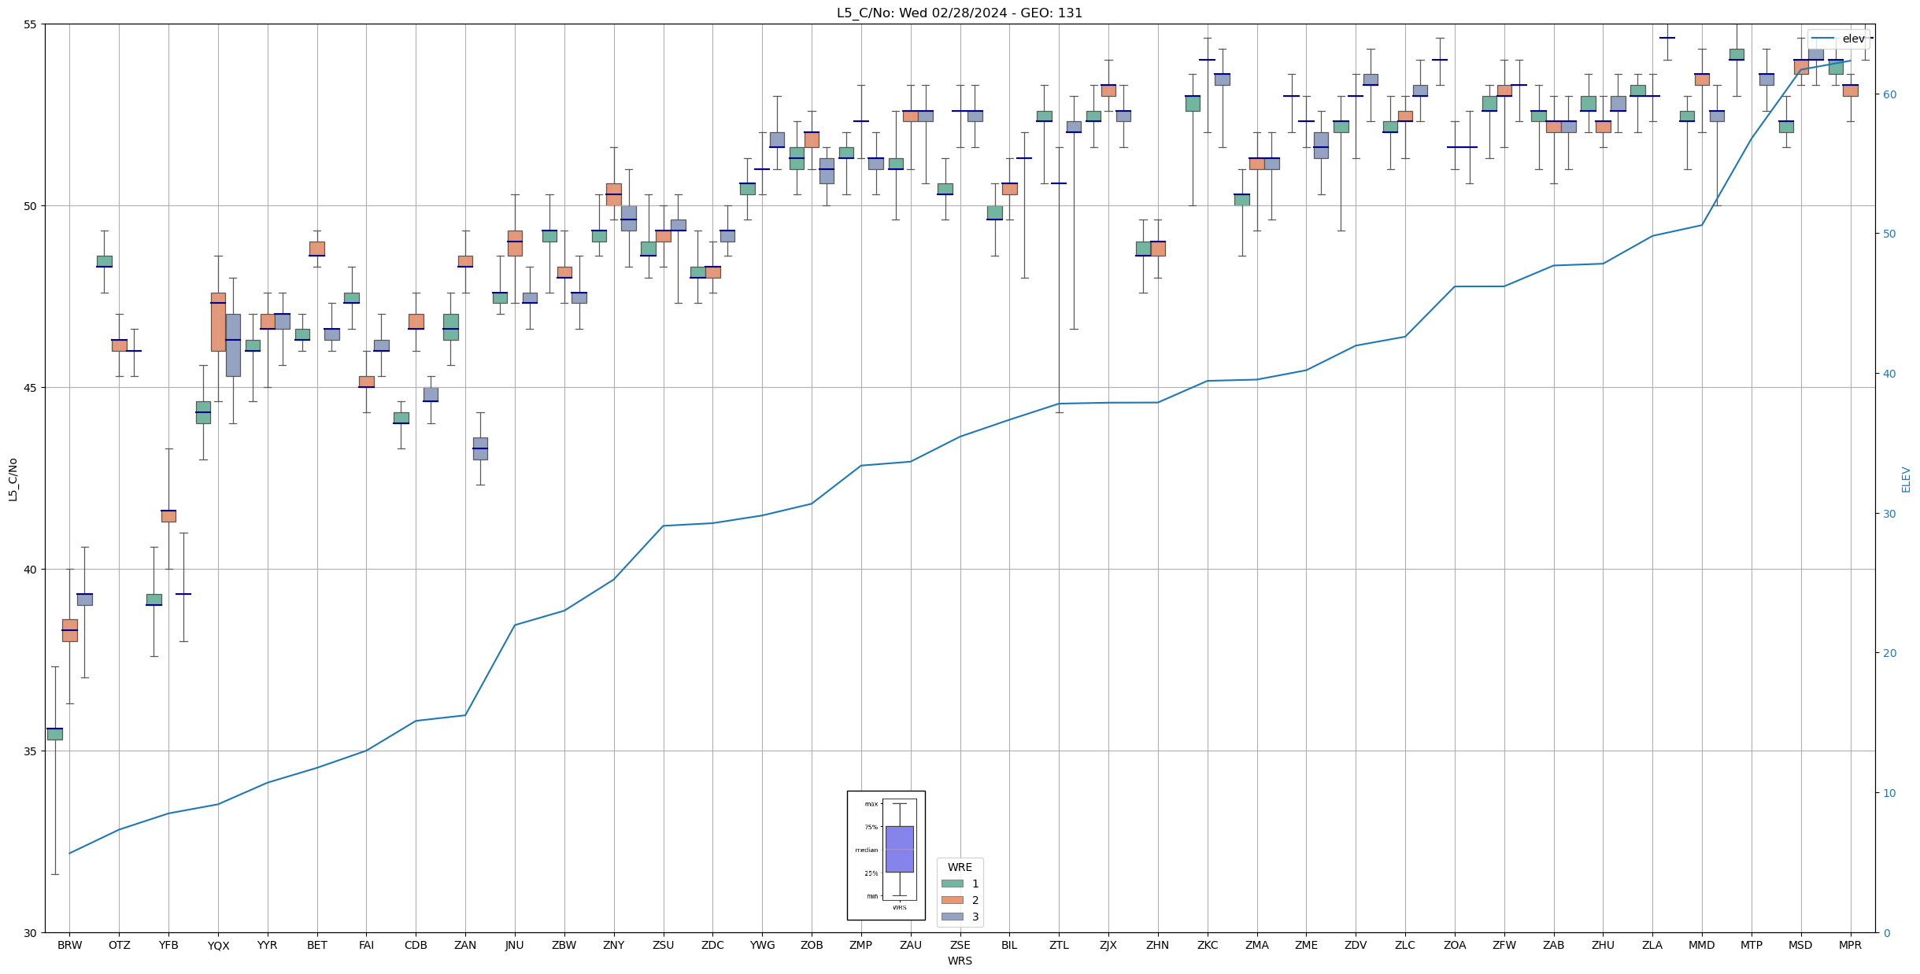Viewport: 1920px width, 974px height.
Task: Click the WRS x-axis title
Action: tap(960, 961)
